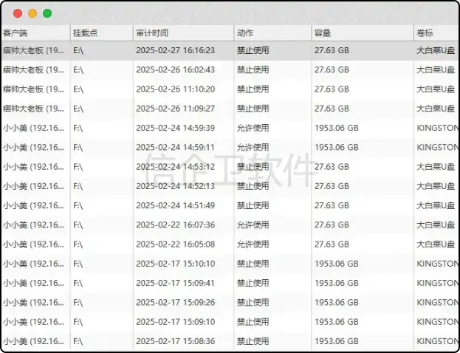Viewport: 460px width, 353px height.
Task: Click mount point E:\ in the 11:09:27 row
Action: pyautogui.click(x=78, y=109)
